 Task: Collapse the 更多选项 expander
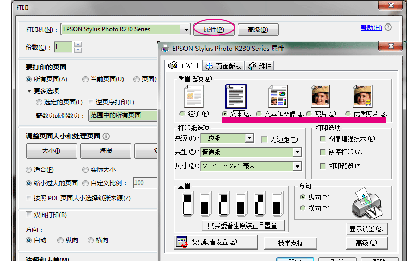coord(29,91)
